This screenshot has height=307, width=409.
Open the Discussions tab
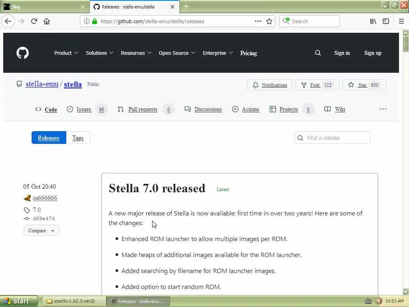[203, 110]
